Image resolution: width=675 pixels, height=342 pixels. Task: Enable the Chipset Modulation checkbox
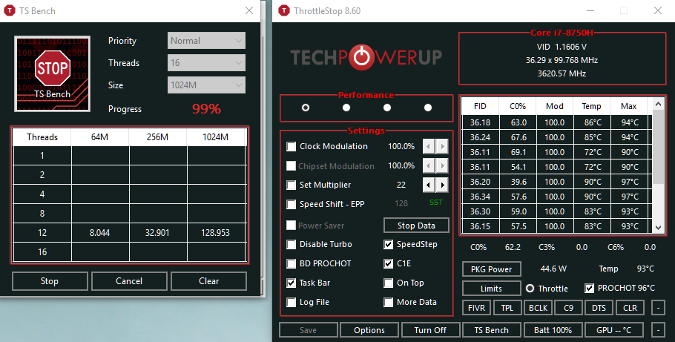click(292, 166)
